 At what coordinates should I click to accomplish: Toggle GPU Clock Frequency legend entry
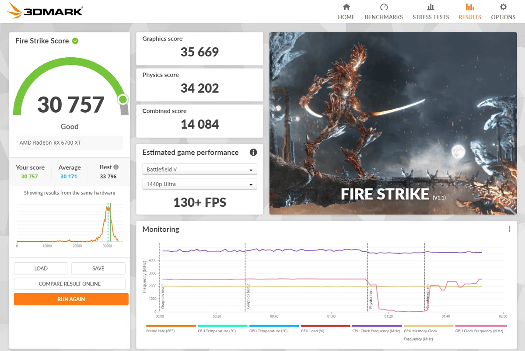[481, 329]
